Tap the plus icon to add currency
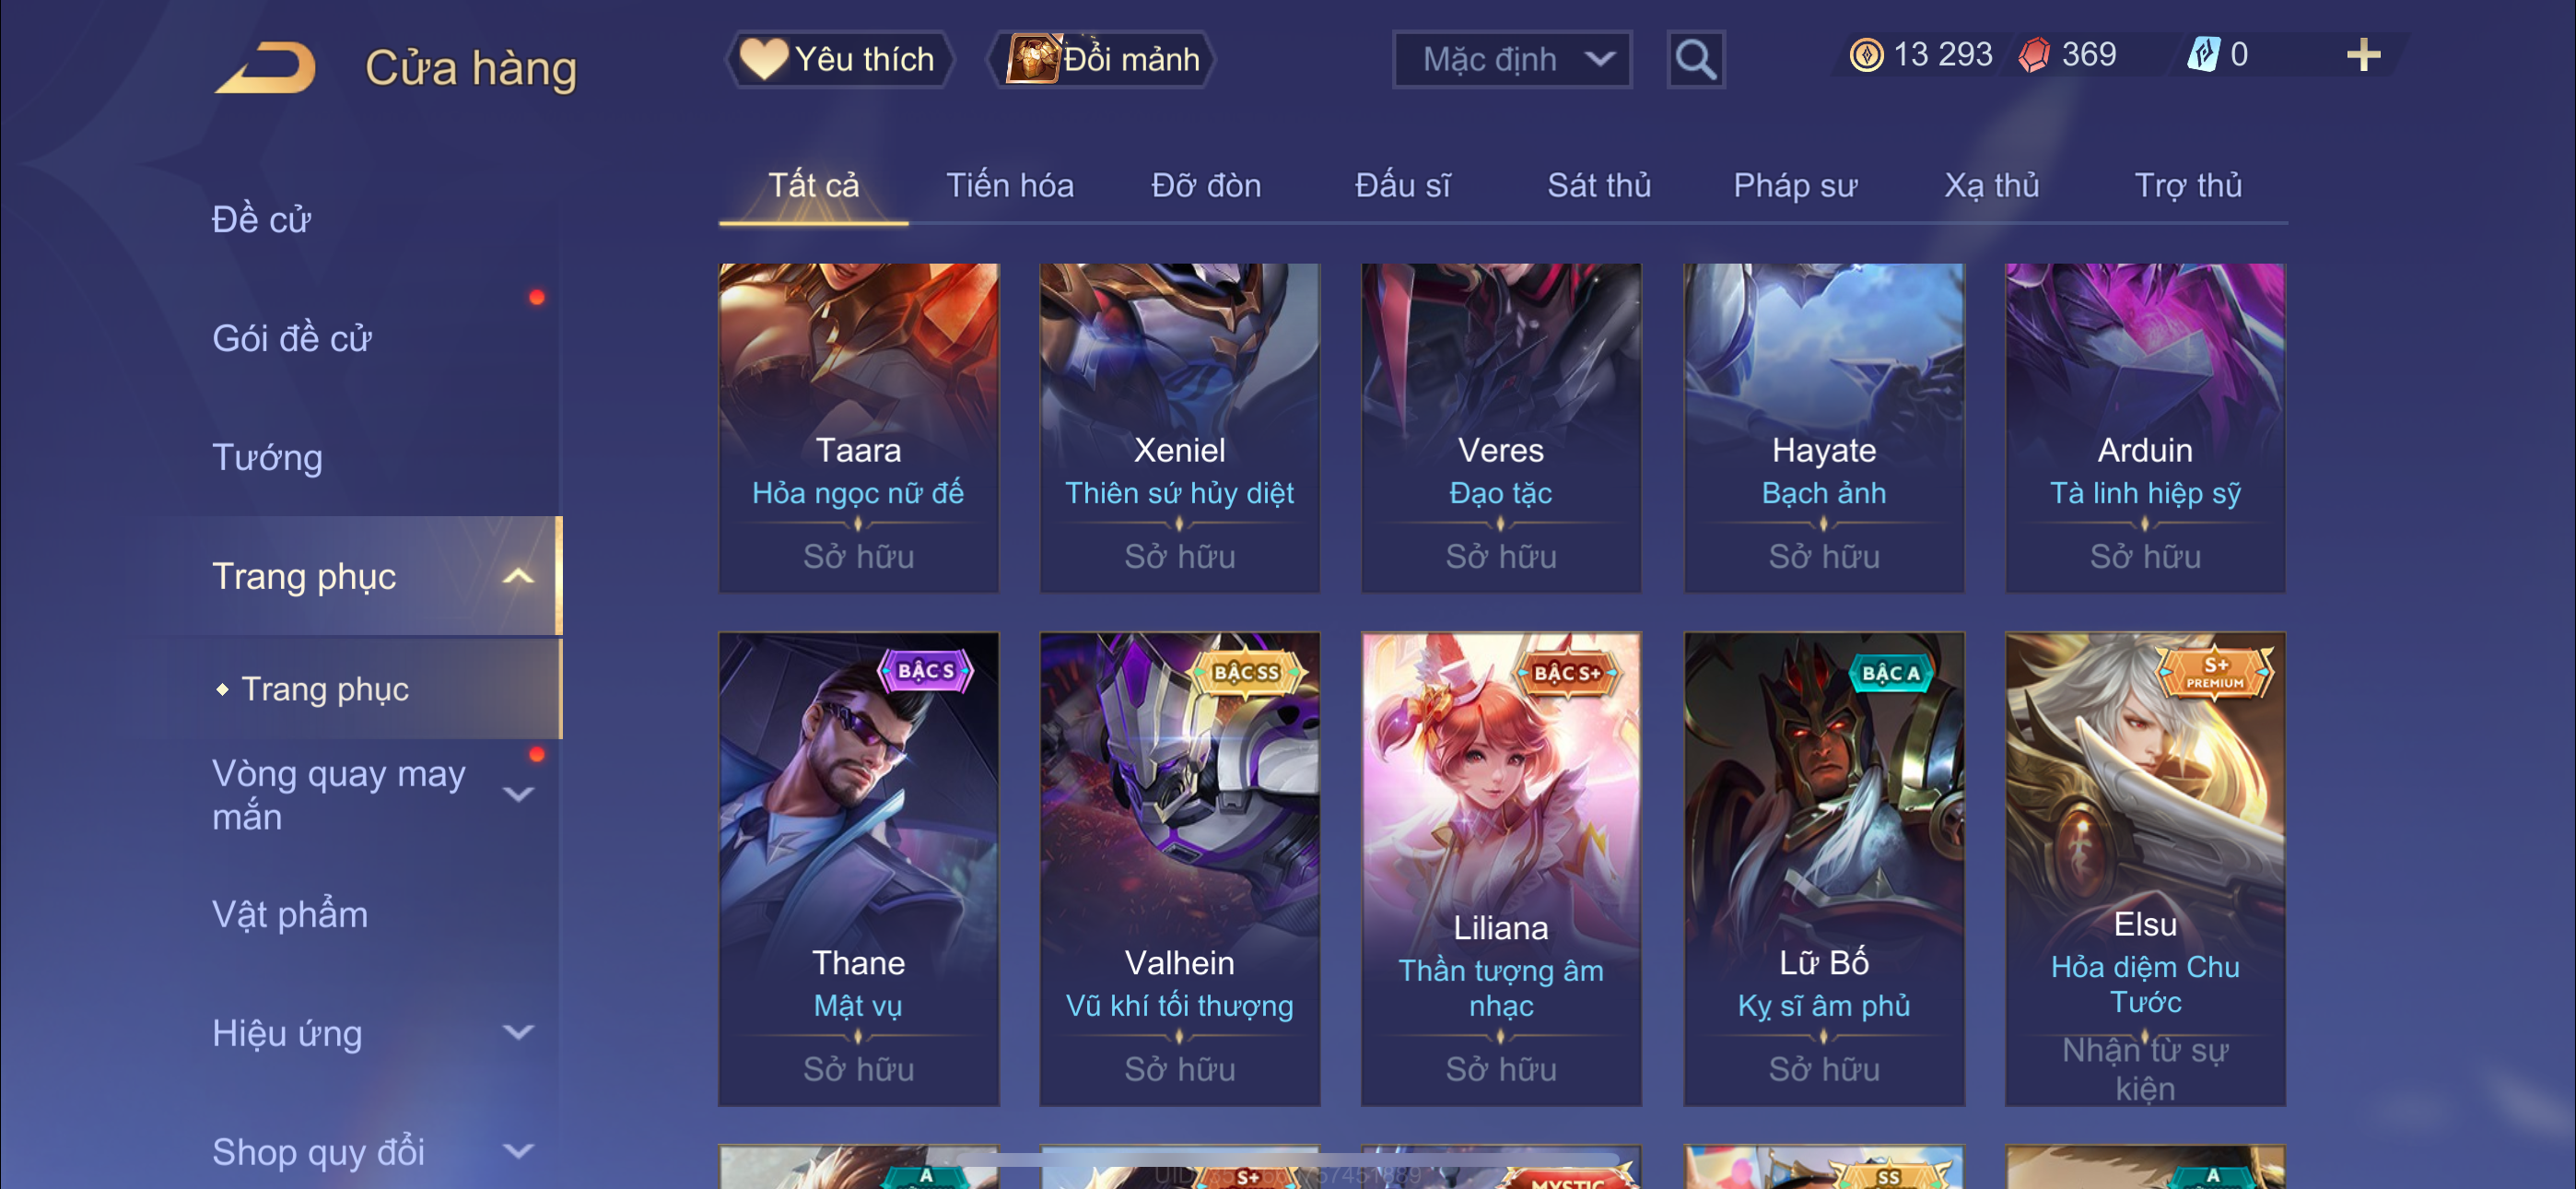The height and width of the screenshot is (1189, 2576). point(2363,55)
